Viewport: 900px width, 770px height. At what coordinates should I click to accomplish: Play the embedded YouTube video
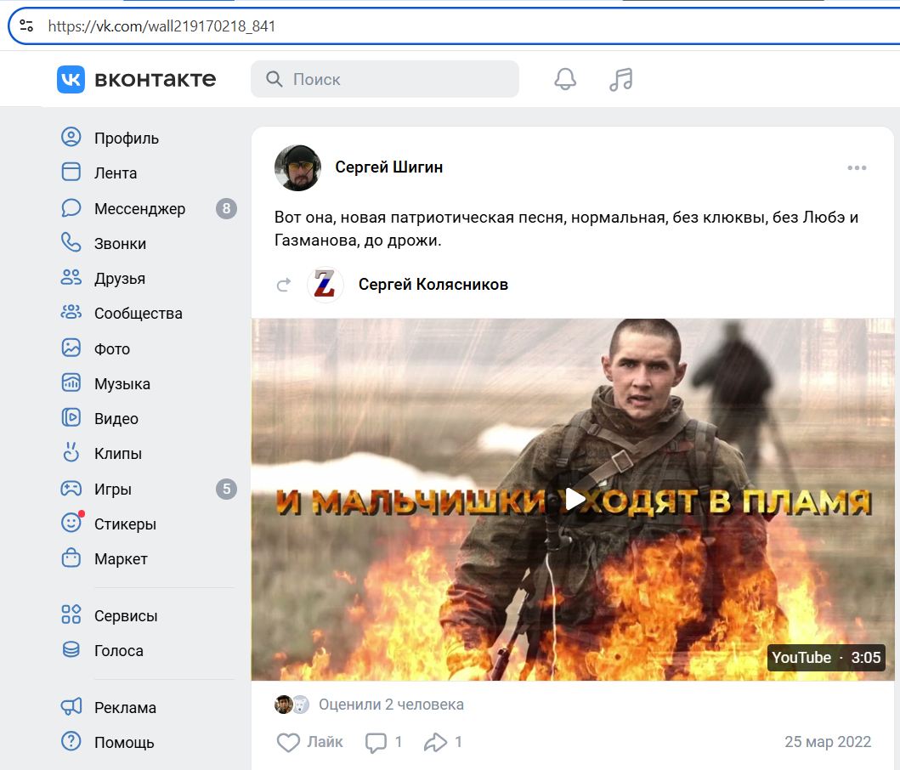(575, 499)
